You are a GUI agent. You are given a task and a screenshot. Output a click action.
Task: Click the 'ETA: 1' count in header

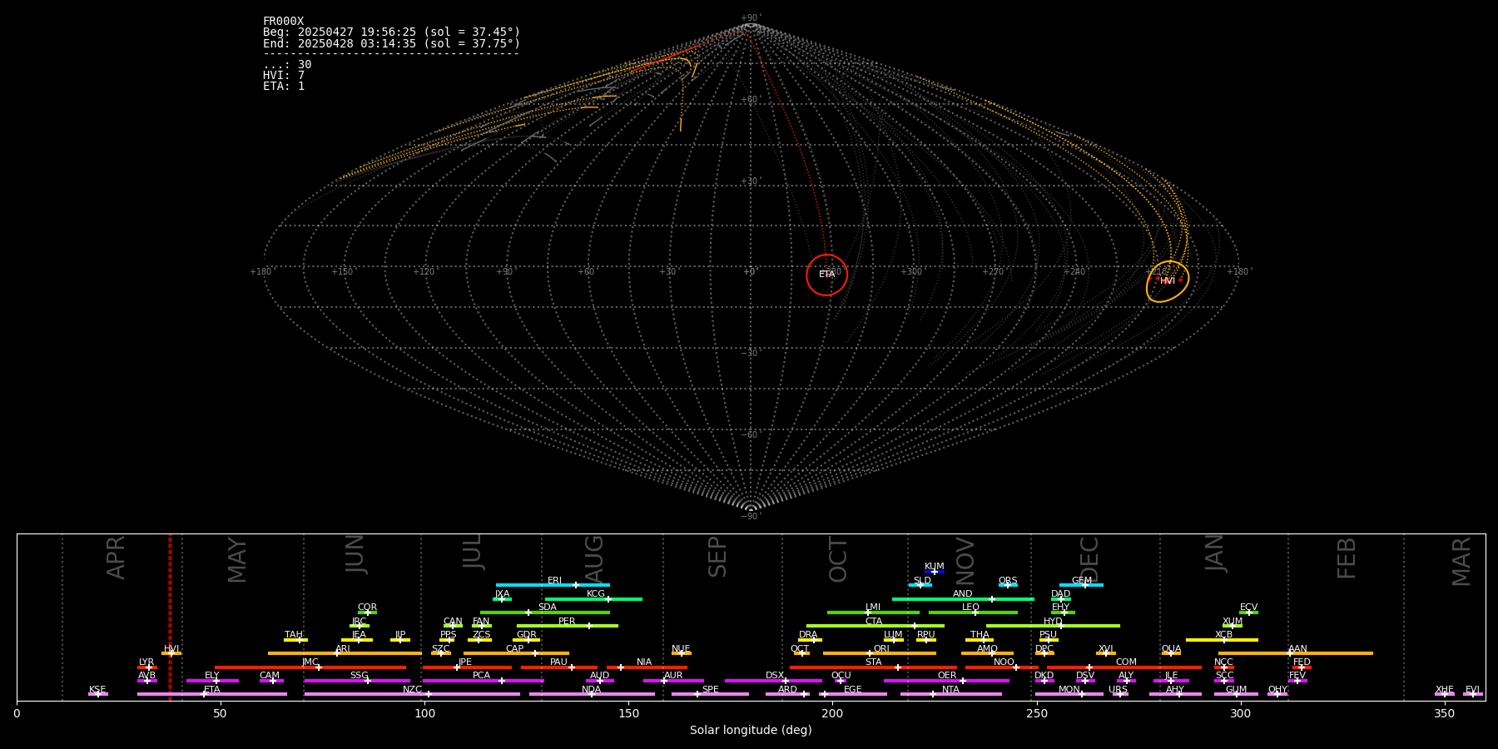pos(284,87)
